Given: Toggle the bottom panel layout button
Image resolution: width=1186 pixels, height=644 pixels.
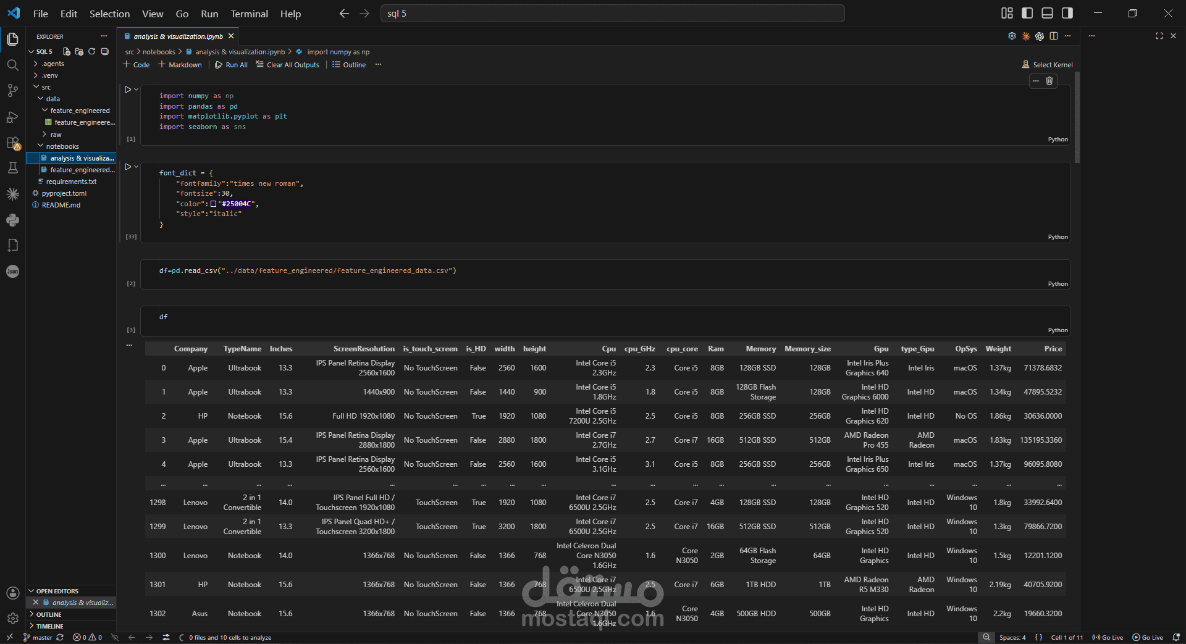Looking at the screenshot, I should (x=1047, y=13).
